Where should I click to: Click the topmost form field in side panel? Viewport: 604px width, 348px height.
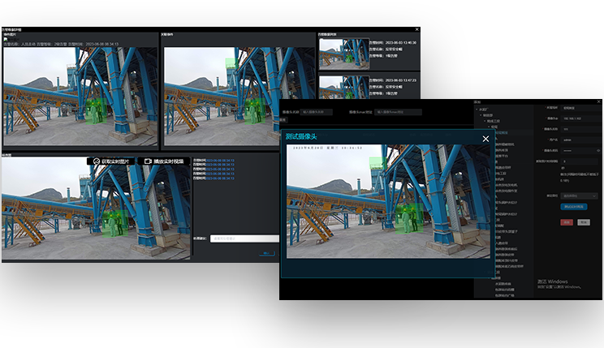click(580, 108)
